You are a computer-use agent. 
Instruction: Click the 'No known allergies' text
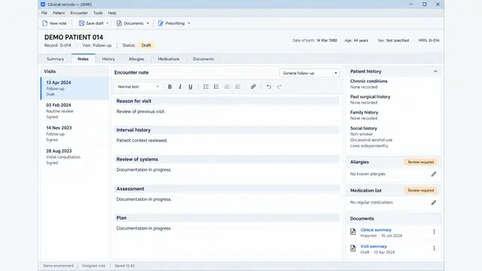click(368, 174)
